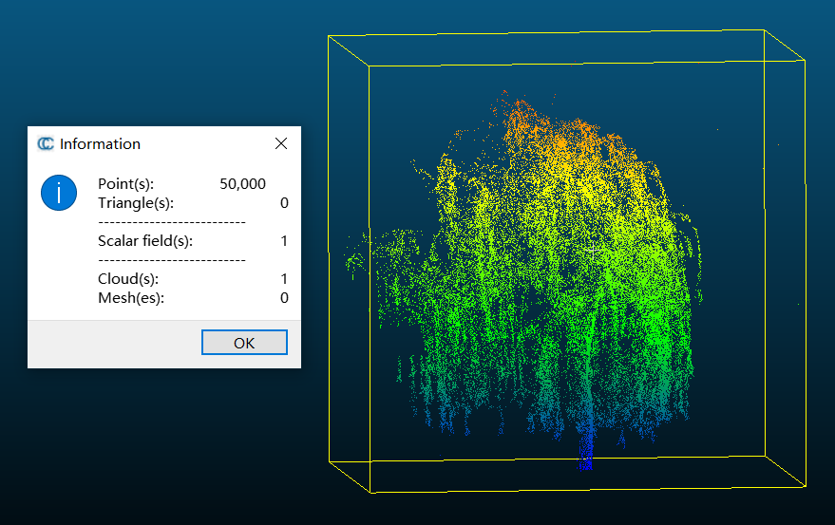Select the "Mesh(es):" label
This screenshot has width=835, height=525.
[x=131, y=298]
